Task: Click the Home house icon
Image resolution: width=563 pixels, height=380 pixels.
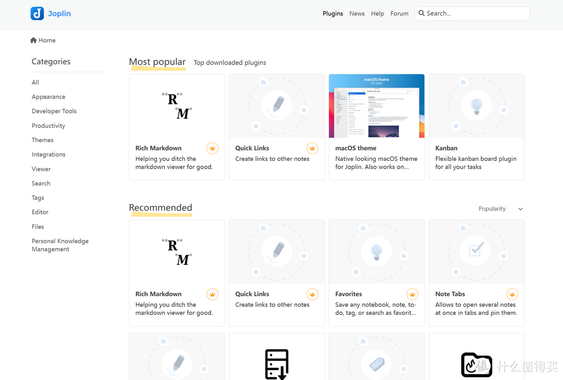Action: 33,40
